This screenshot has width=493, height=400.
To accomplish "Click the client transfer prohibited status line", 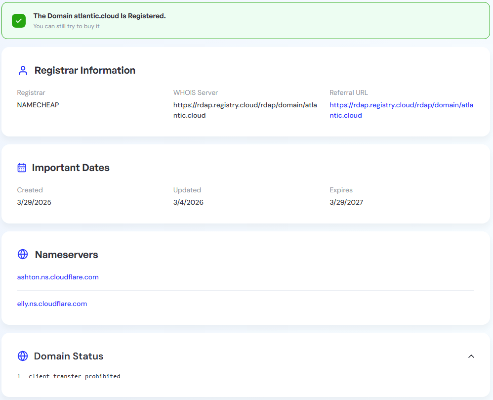I will tap(75, 376).
